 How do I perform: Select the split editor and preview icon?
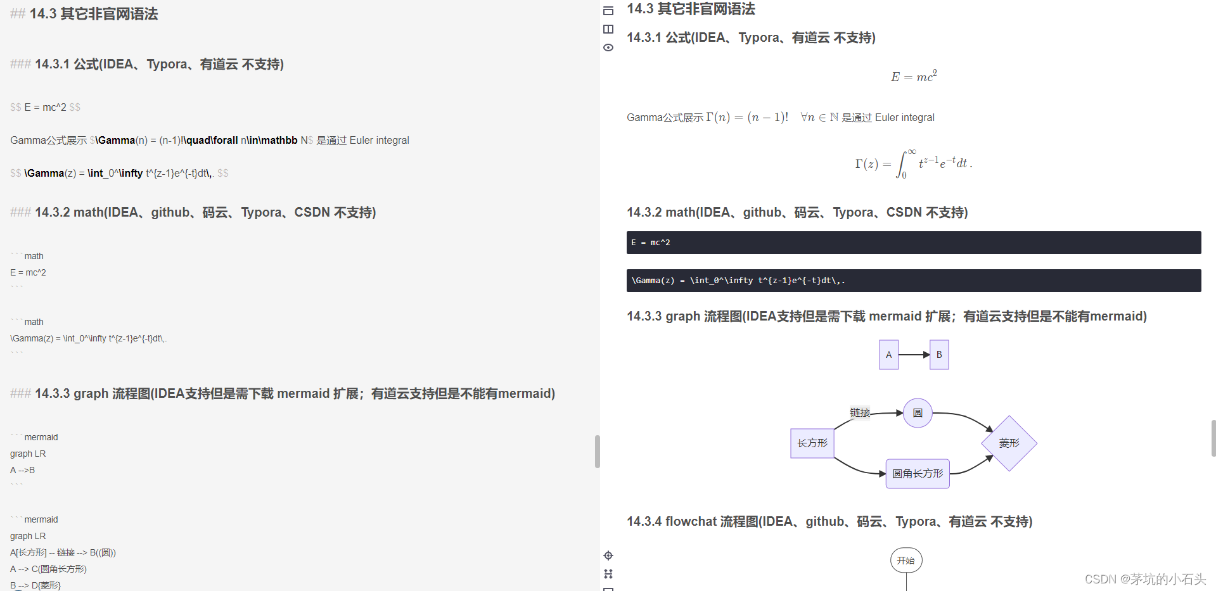click(608, 29)
